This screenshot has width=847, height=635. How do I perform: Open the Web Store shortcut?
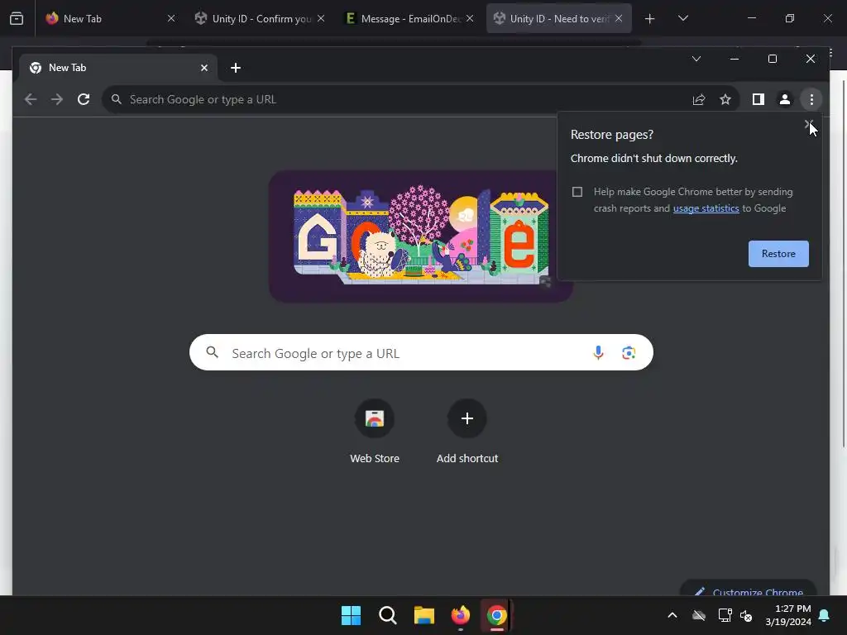click(x=375, y=432)
